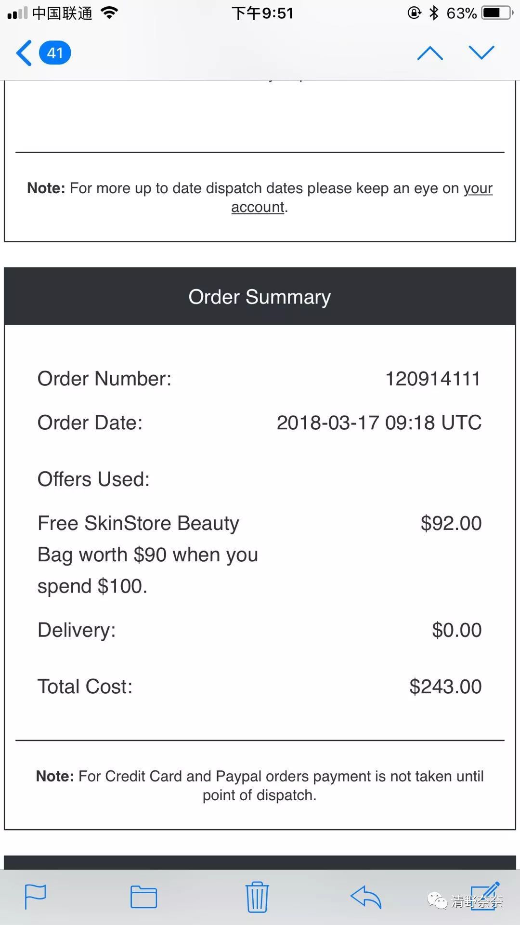The image size is (520, 925).
Task: Tap the 41 unread messages badge
Action: click(x=55, y=53)
